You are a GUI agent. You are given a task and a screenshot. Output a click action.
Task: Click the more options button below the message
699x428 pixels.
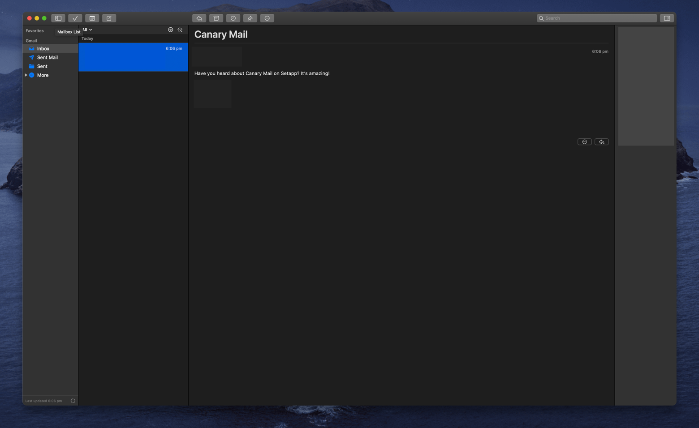585,142
